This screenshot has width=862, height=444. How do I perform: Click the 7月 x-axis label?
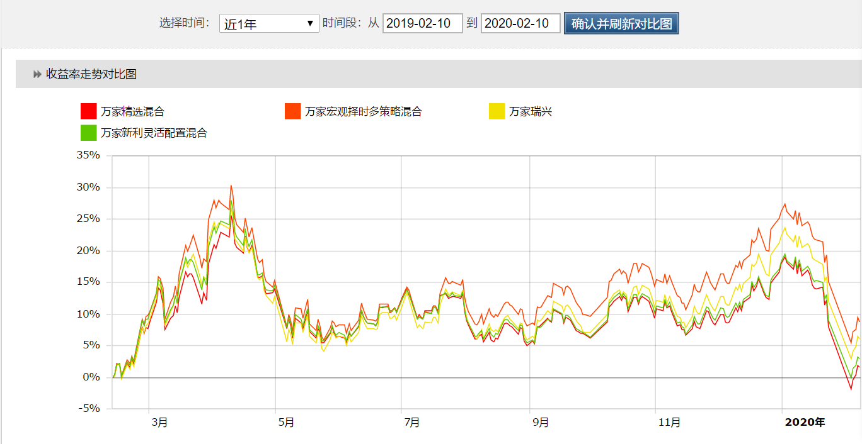point(412,423)
